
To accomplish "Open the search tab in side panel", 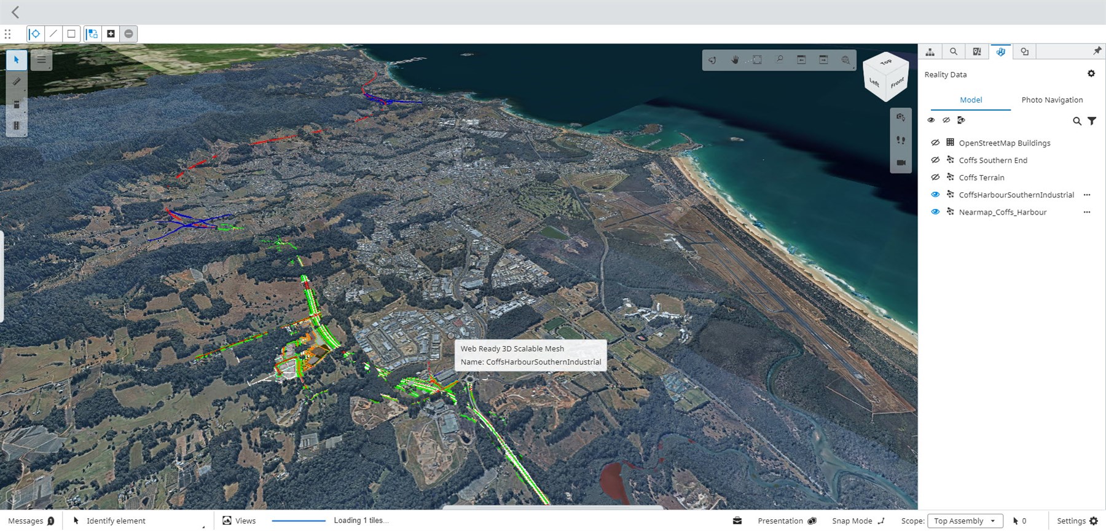I will tap(954, 52).
